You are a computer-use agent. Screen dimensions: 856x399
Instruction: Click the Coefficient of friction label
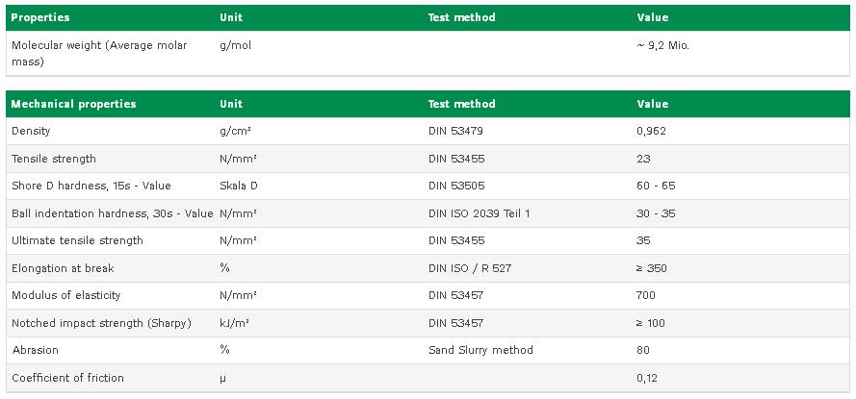(67, 378)
